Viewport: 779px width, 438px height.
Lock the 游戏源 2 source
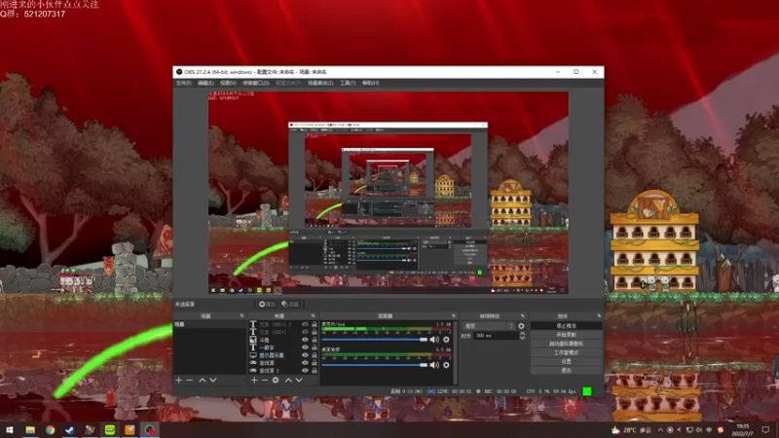[x=314, y=371]
